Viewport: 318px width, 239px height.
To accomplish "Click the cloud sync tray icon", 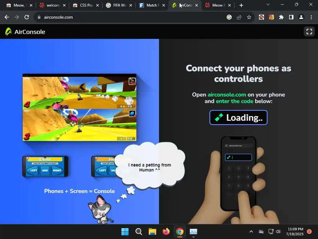I will pos(261,232).
